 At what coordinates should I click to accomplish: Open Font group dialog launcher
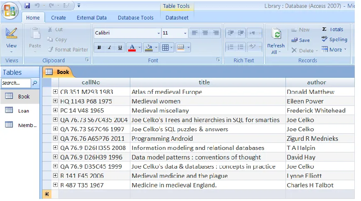pyautogui.click(x=218, y=60)
